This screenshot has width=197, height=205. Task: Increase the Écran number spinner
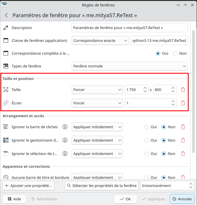tap(173, 101)
